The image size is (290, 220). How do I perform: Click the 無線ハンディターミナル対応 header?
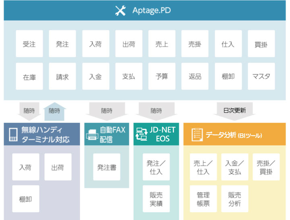coord(42,134)
